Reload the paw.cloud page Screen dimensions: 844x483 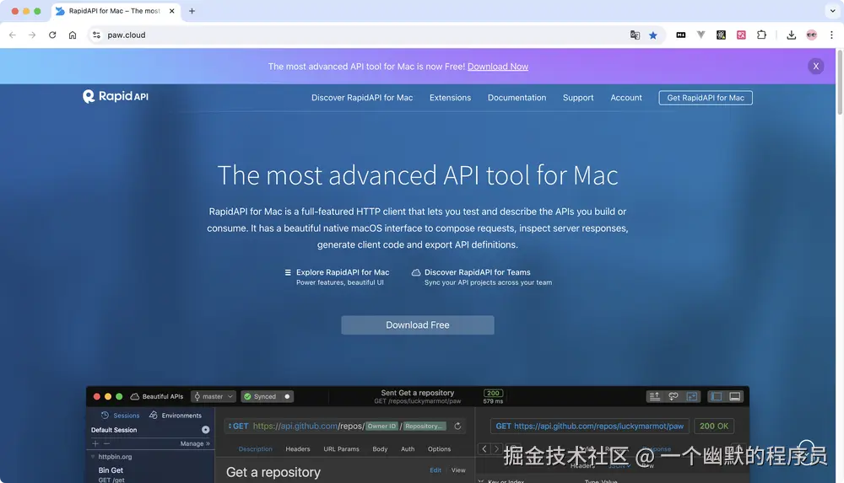(52, 35)
